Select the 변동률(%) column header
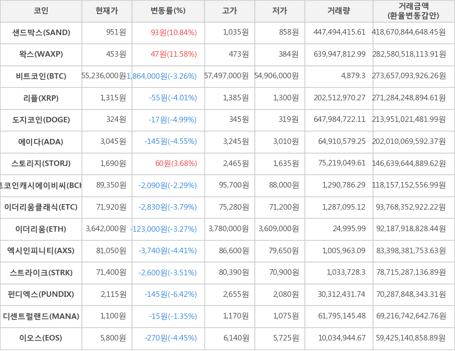The width and height of the screenshot is (455, 351). [168, 11]
